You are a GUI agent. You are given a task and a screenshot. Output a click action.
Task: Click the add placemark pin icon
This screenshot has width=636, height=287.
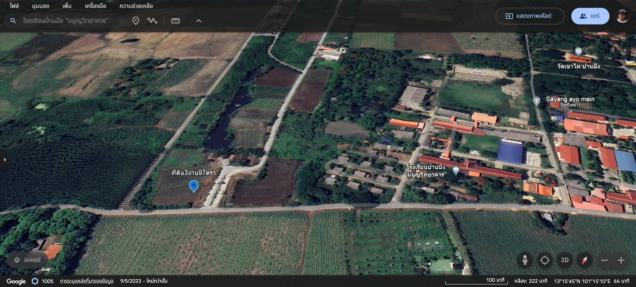(x=135, y=21)
